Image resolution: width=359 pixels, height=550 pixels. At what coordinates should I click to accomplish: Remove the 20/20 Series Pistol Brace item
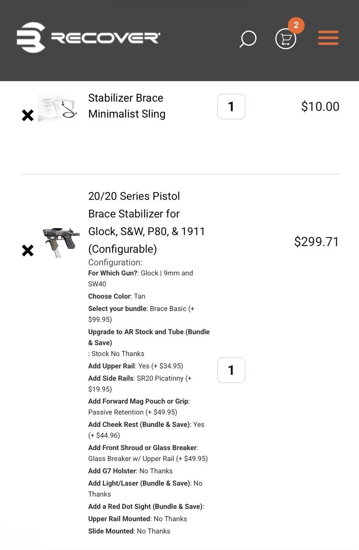(28, 250)
